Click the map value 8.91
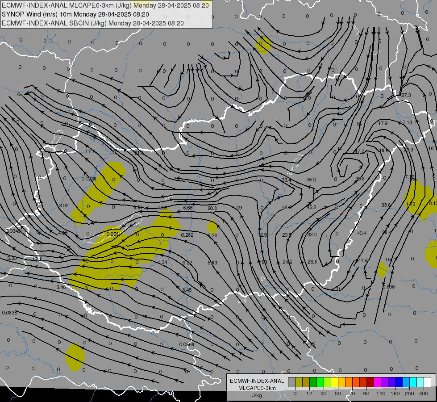The image size is (437, 402). 138,207
